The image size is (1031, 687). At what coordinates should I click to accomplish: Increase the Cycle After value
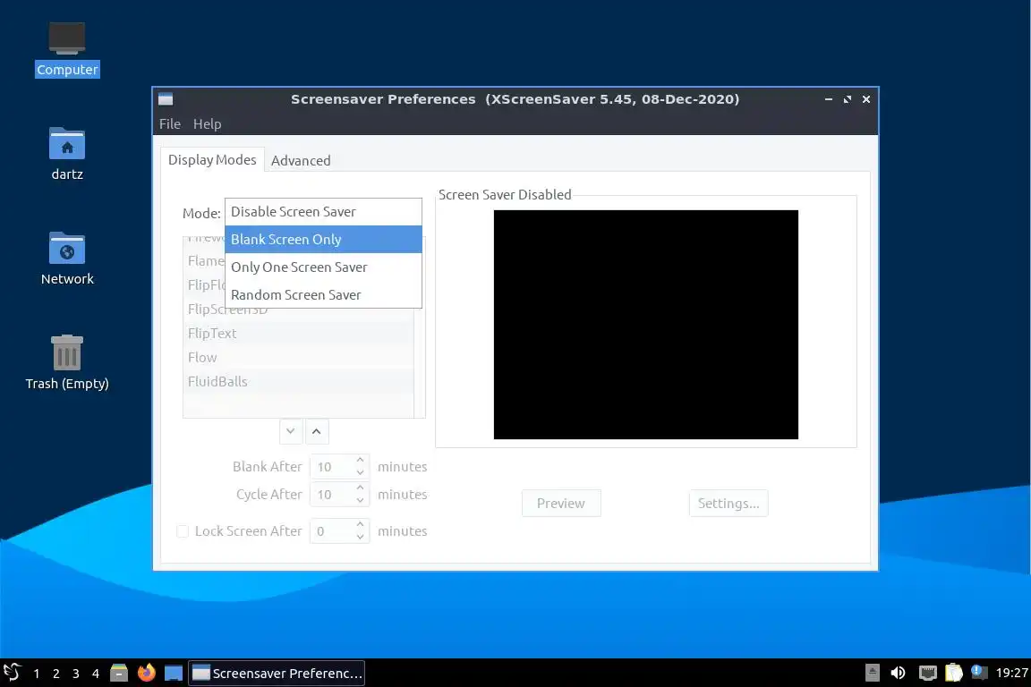pos(361,488)
